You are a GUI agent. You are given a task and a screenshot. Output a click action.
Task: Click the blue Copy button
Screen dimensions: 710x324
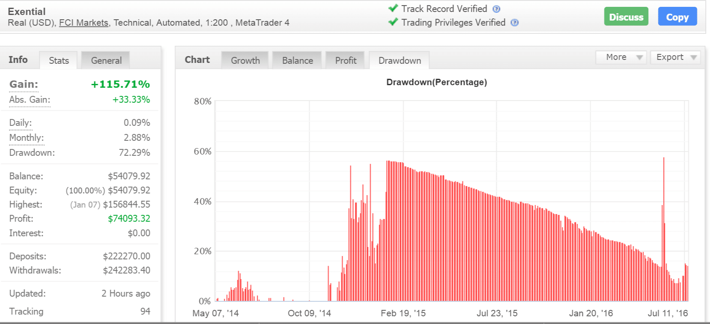tap(677, 17)
